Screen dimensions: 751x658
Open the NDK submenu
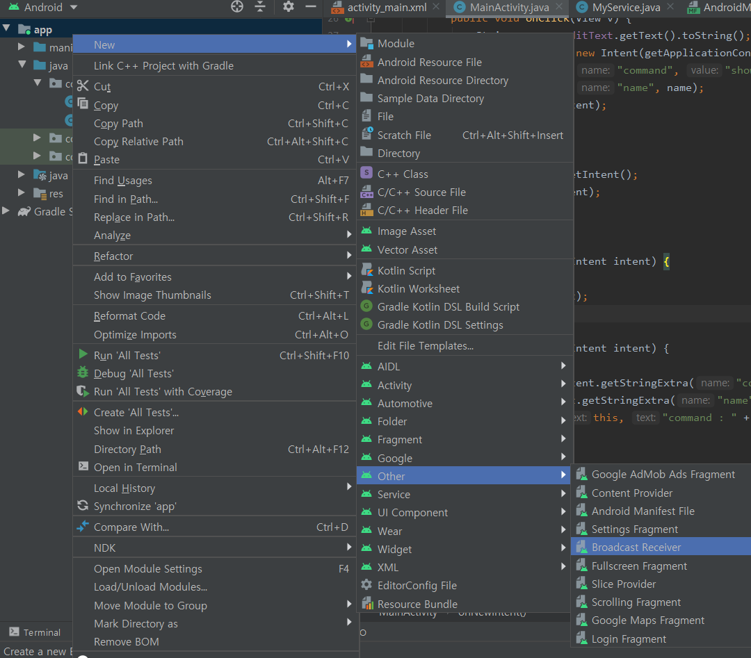215,548
